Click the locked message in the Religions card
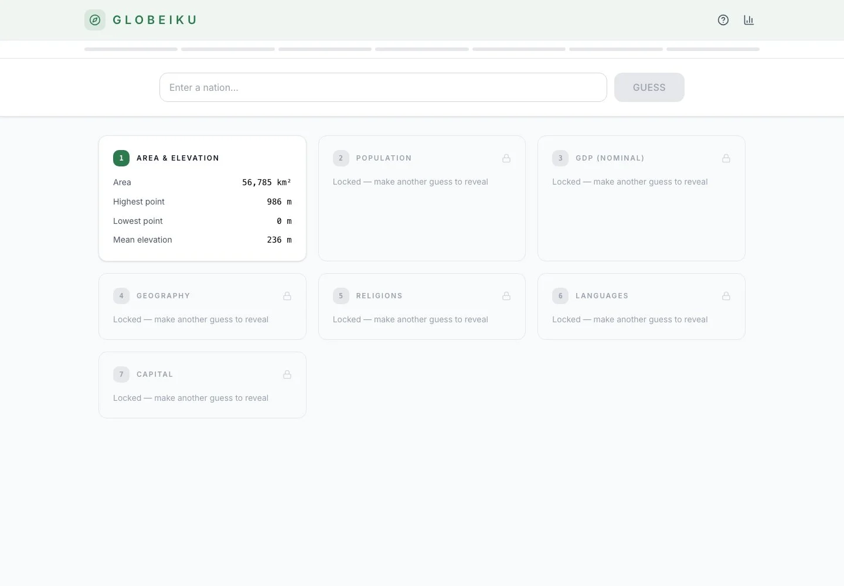 pos(410,319)
